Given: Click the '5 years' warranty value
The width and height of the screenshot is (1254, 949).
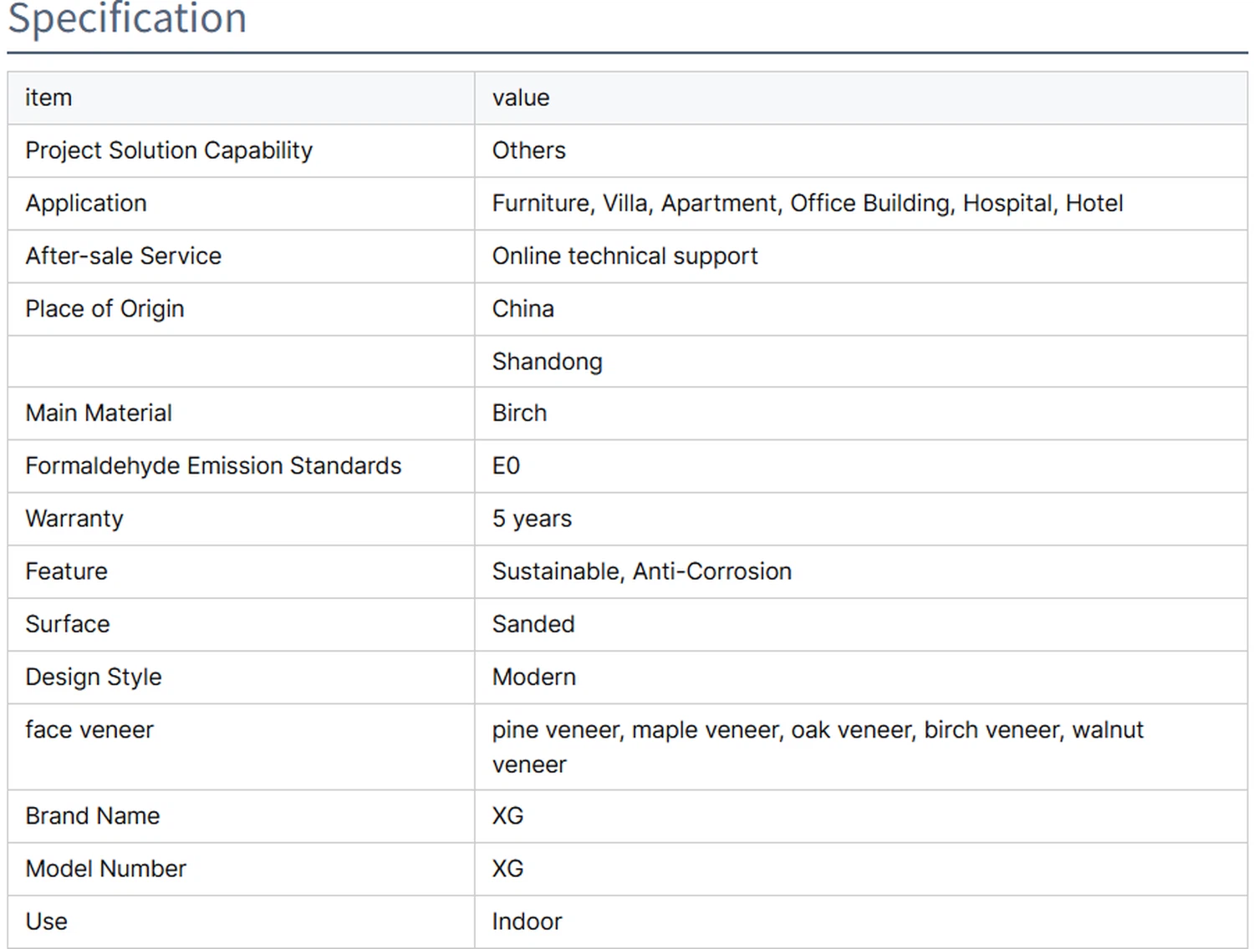Looking at the screenshot, I should (532, 519).
